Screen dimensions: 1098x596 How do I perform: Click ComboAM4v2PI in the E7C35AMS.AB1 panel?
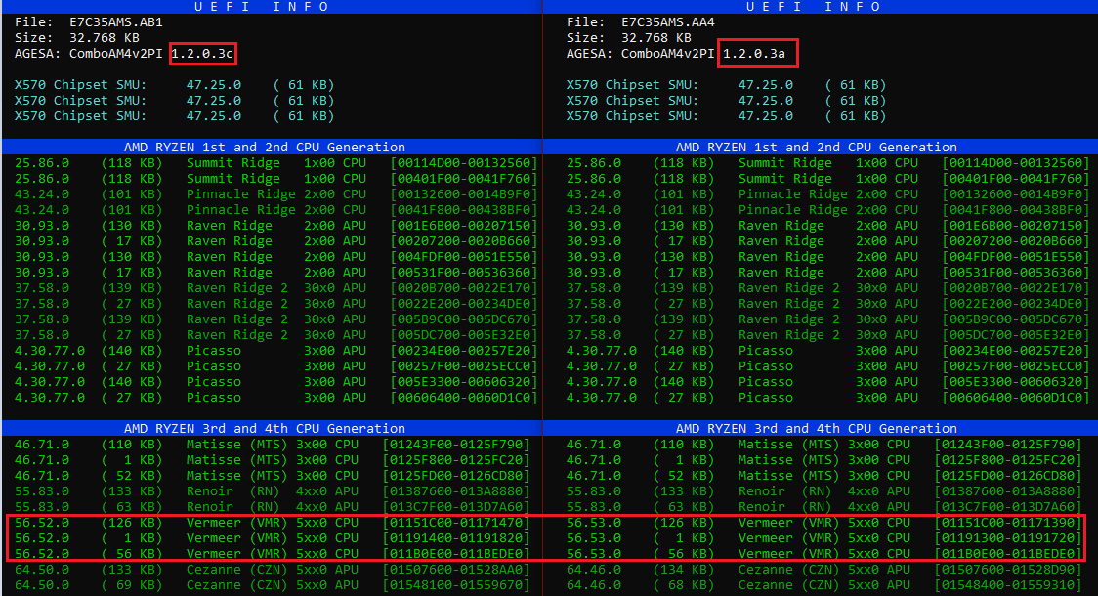[116, 53]
